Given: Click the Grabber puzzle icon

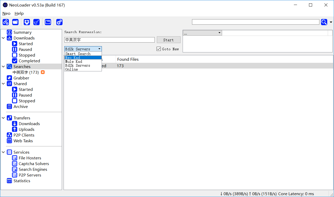Looking at the screenshot, I should tap(9, 78).
